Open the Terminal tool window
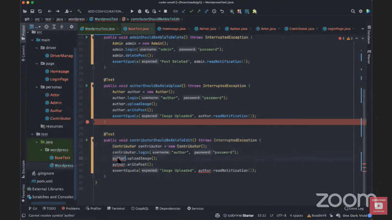The image size is (392, 220). 116,209
